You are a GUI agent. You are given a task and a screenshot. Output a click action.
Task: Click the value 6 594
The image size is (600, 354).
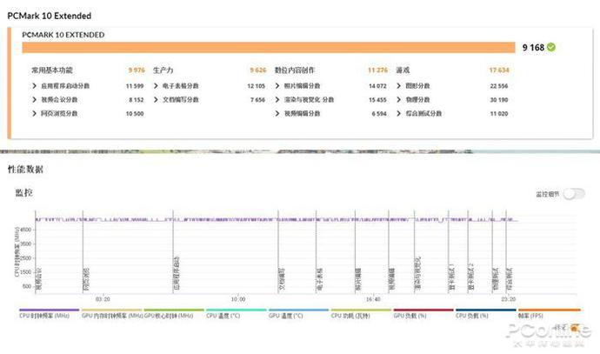click(x=379, y=114)
